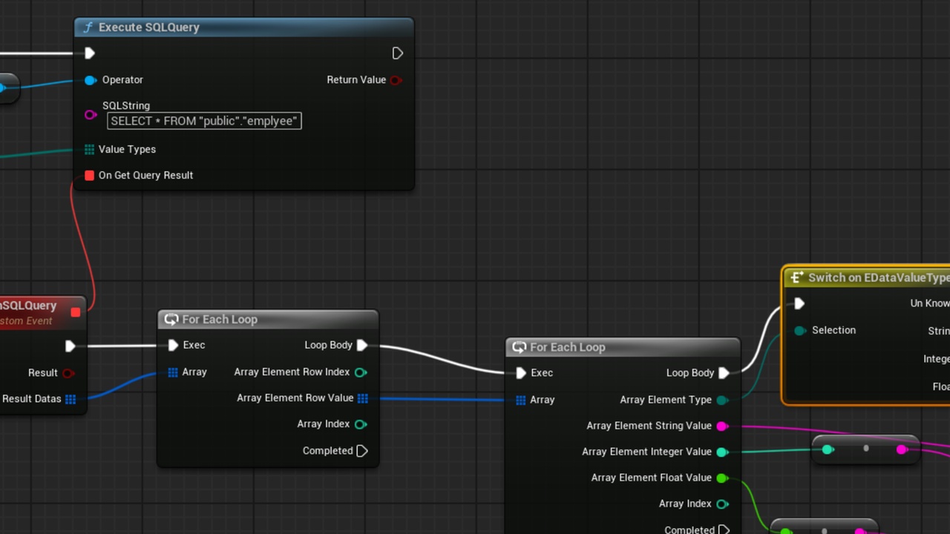Click the Array Element Integer Value pin
Image resolution: width=950 pixels, height=534 pixels.
pos(721,452)
